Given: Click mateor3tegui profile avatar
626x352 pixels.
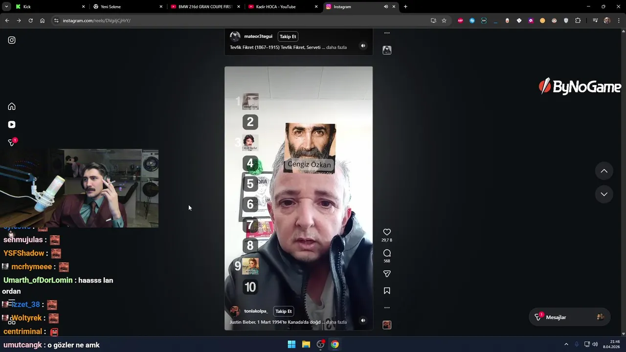Looking at the screenshot, I should point(235,37).
